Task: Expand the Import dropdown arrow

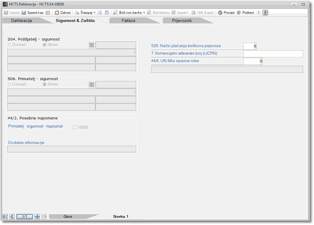Action: (188, 12)
